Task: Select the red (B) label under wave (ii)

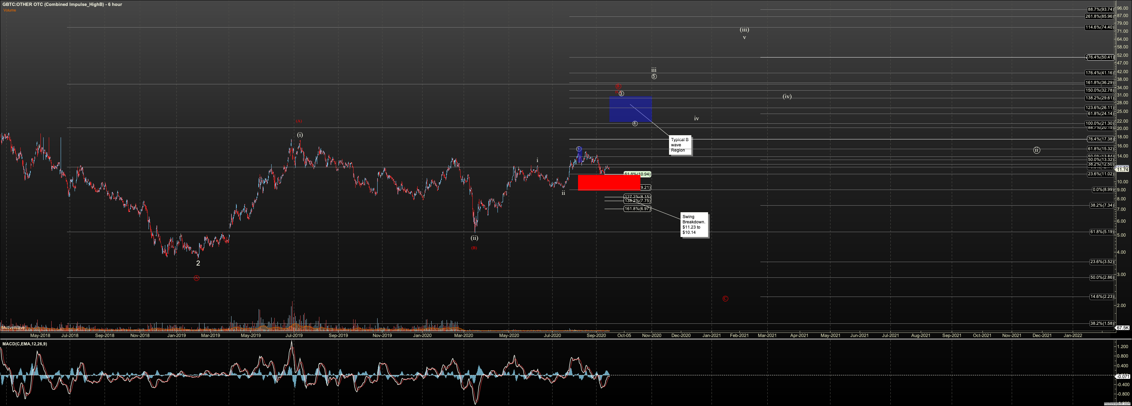Action: click(474, 248)
